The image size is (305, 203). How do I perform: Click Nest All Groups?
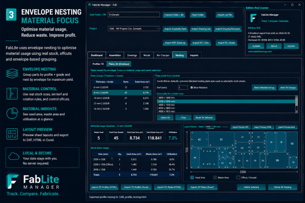point(288,88)
